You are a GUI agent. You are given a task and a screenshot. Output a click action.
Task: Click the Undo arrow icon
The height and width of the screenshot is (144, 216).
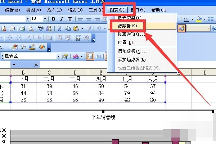coord(99,28)
